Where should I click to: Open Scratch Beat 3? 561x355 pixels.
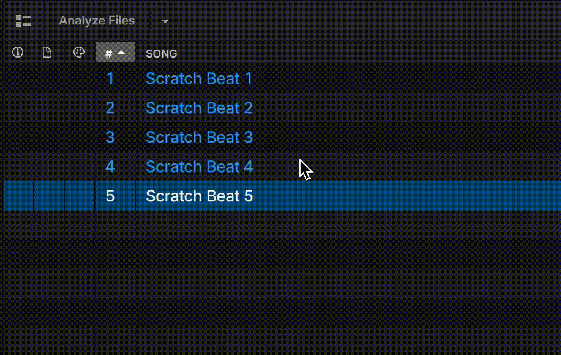199,137
